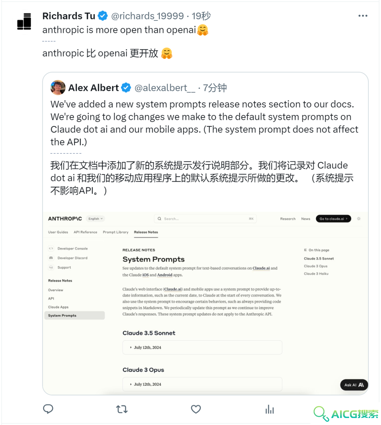Viewport: 381px width, 425px height.
Task: Open the English language dropdown
Action: pos(96,219)
